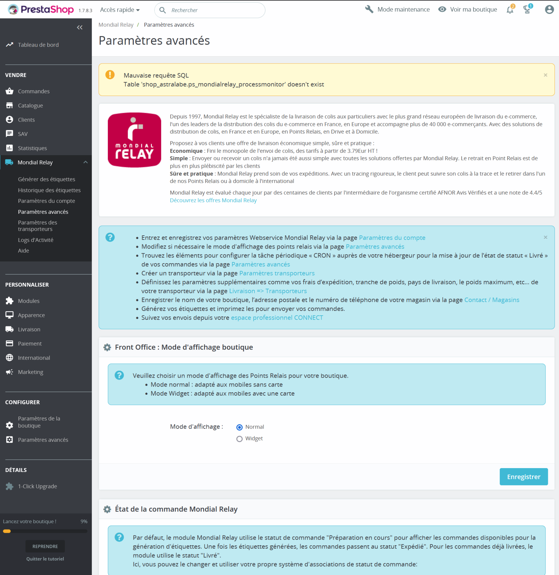Viewport: 559px width, 575px height.
Task: Click the Marketing megaphone icon
Action: coord(10,372)
